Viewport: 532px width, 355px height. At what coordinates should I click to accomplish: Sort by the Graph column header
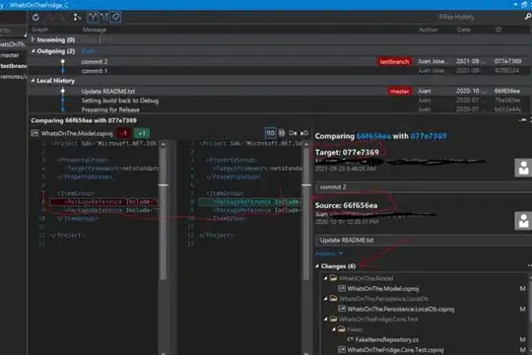[40, 30]
